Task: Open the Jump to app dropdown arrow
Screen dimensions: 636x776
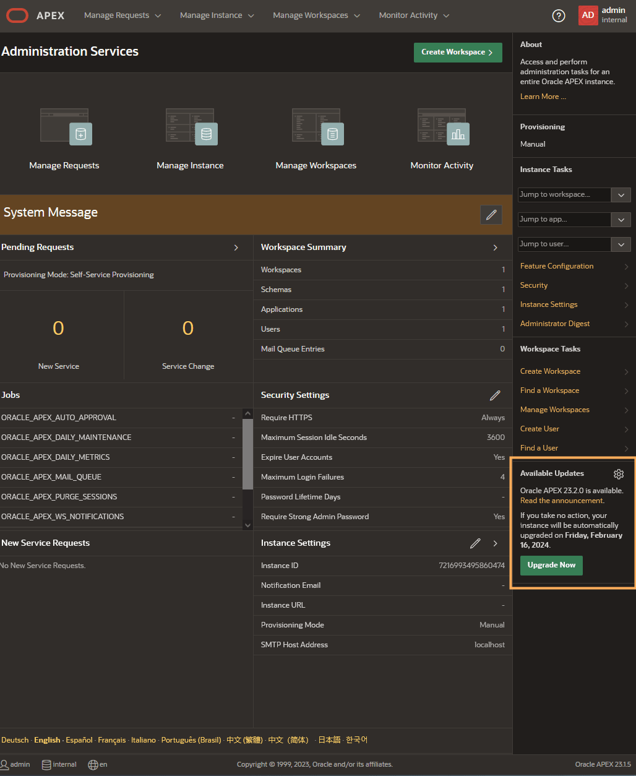Action: pyautogui.click(x=621, y=220)
